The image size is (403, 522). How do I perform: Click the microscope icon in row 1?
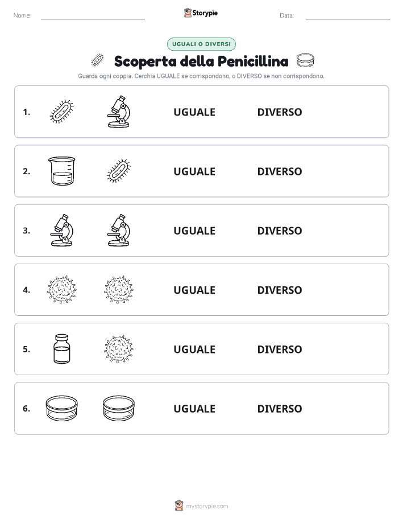pos(119,112)
